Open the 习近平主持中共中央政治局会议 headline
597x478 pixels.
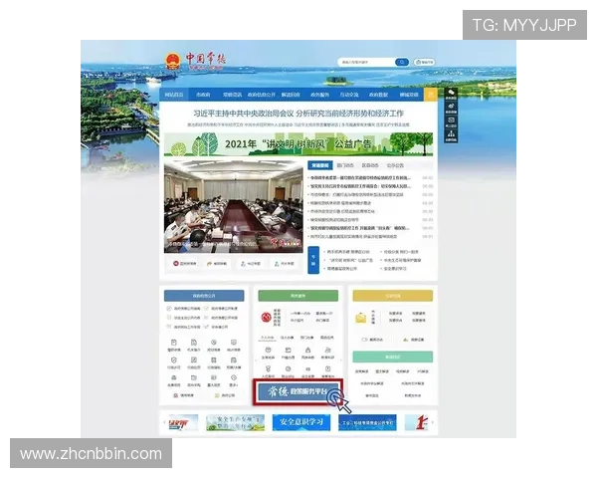tap(298, 114)
